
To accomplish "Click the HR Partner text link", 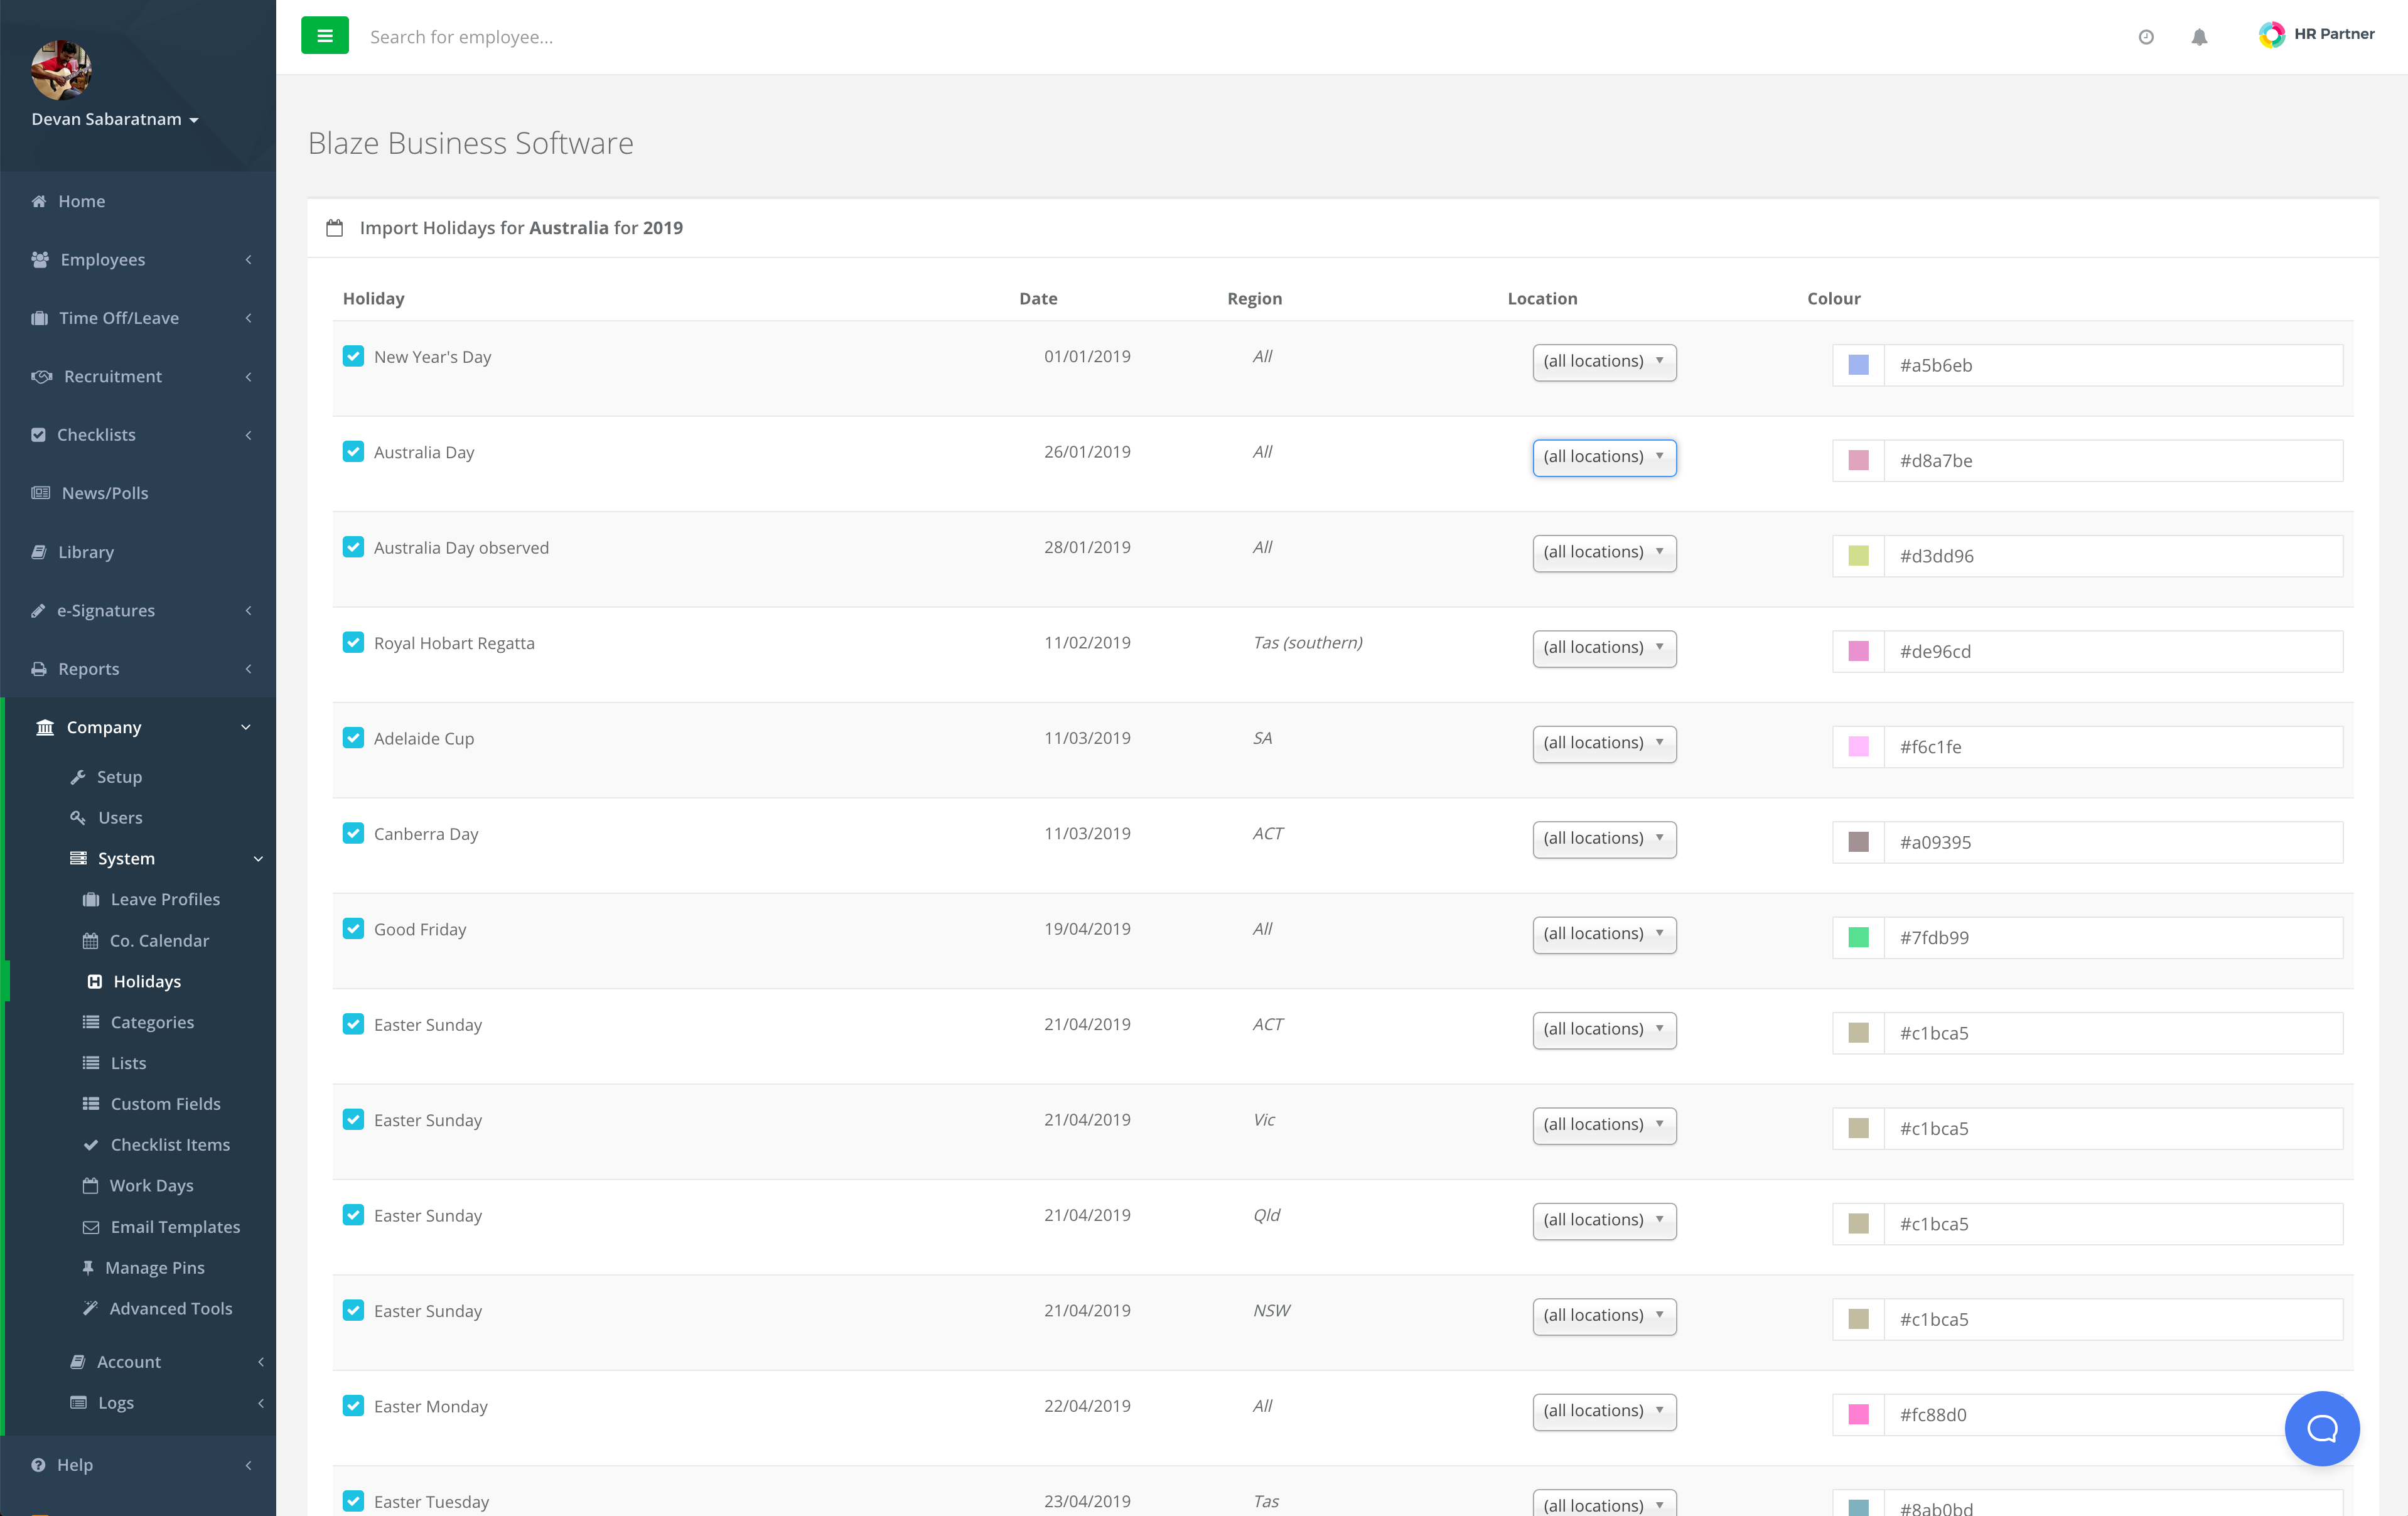I will click(2333, 34).
